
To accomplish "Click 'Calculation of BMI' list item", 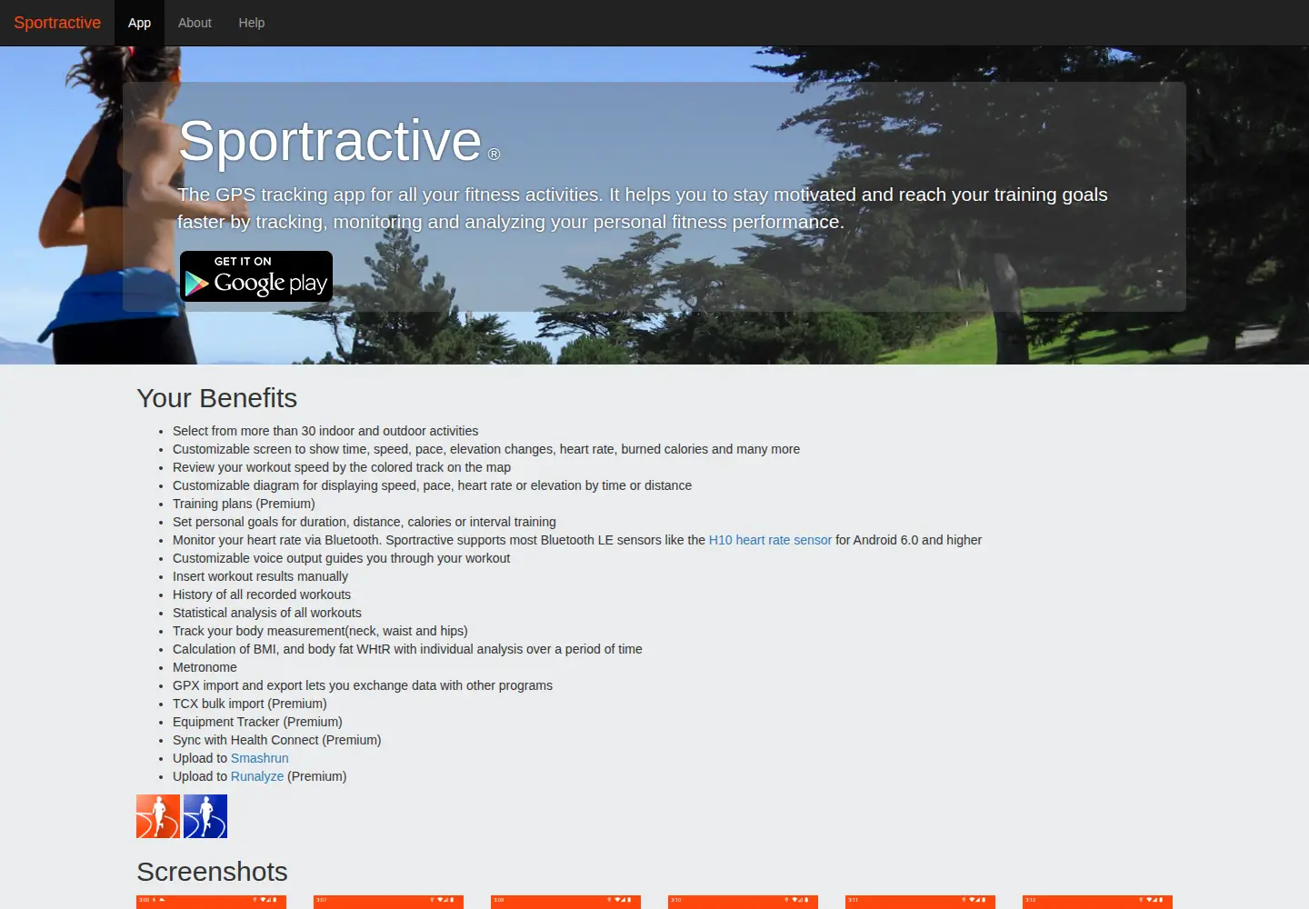I will point(407,649).
